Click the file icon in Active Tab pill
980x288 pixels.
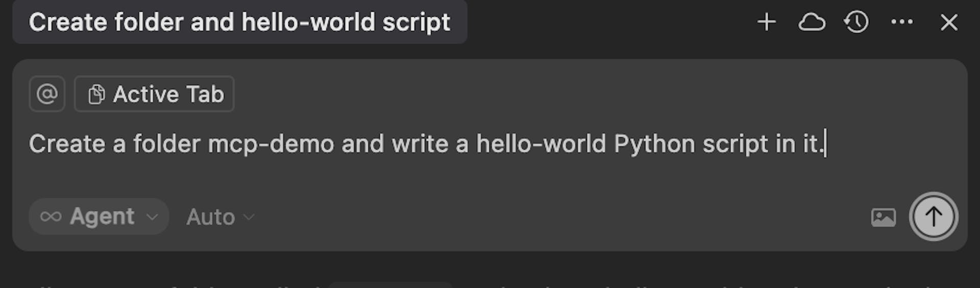[96, 95]
